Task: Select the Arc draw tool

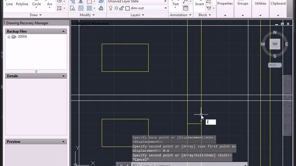Action: pyautogui.click(x=49, y=4)
